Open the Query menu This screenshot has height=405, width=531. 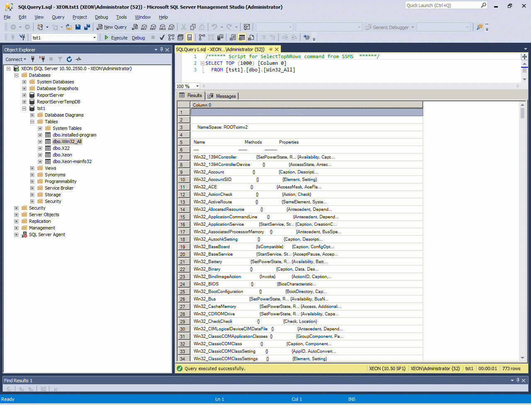58,17
